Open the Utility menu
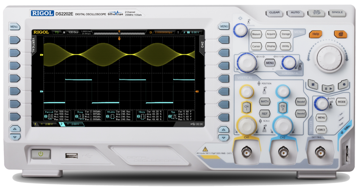This screenshot has height=189, width=361. [286, 46]
